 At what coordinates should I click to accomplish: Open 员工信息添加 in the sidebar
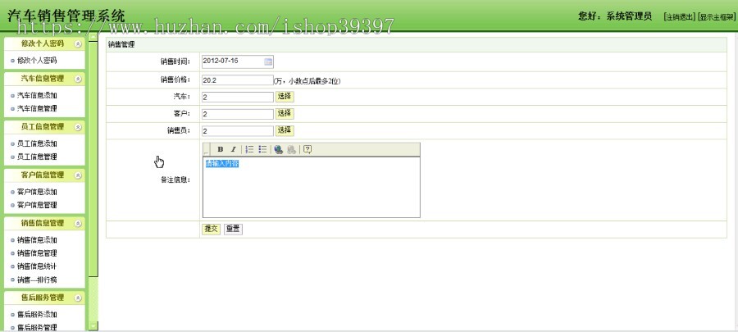37,144
